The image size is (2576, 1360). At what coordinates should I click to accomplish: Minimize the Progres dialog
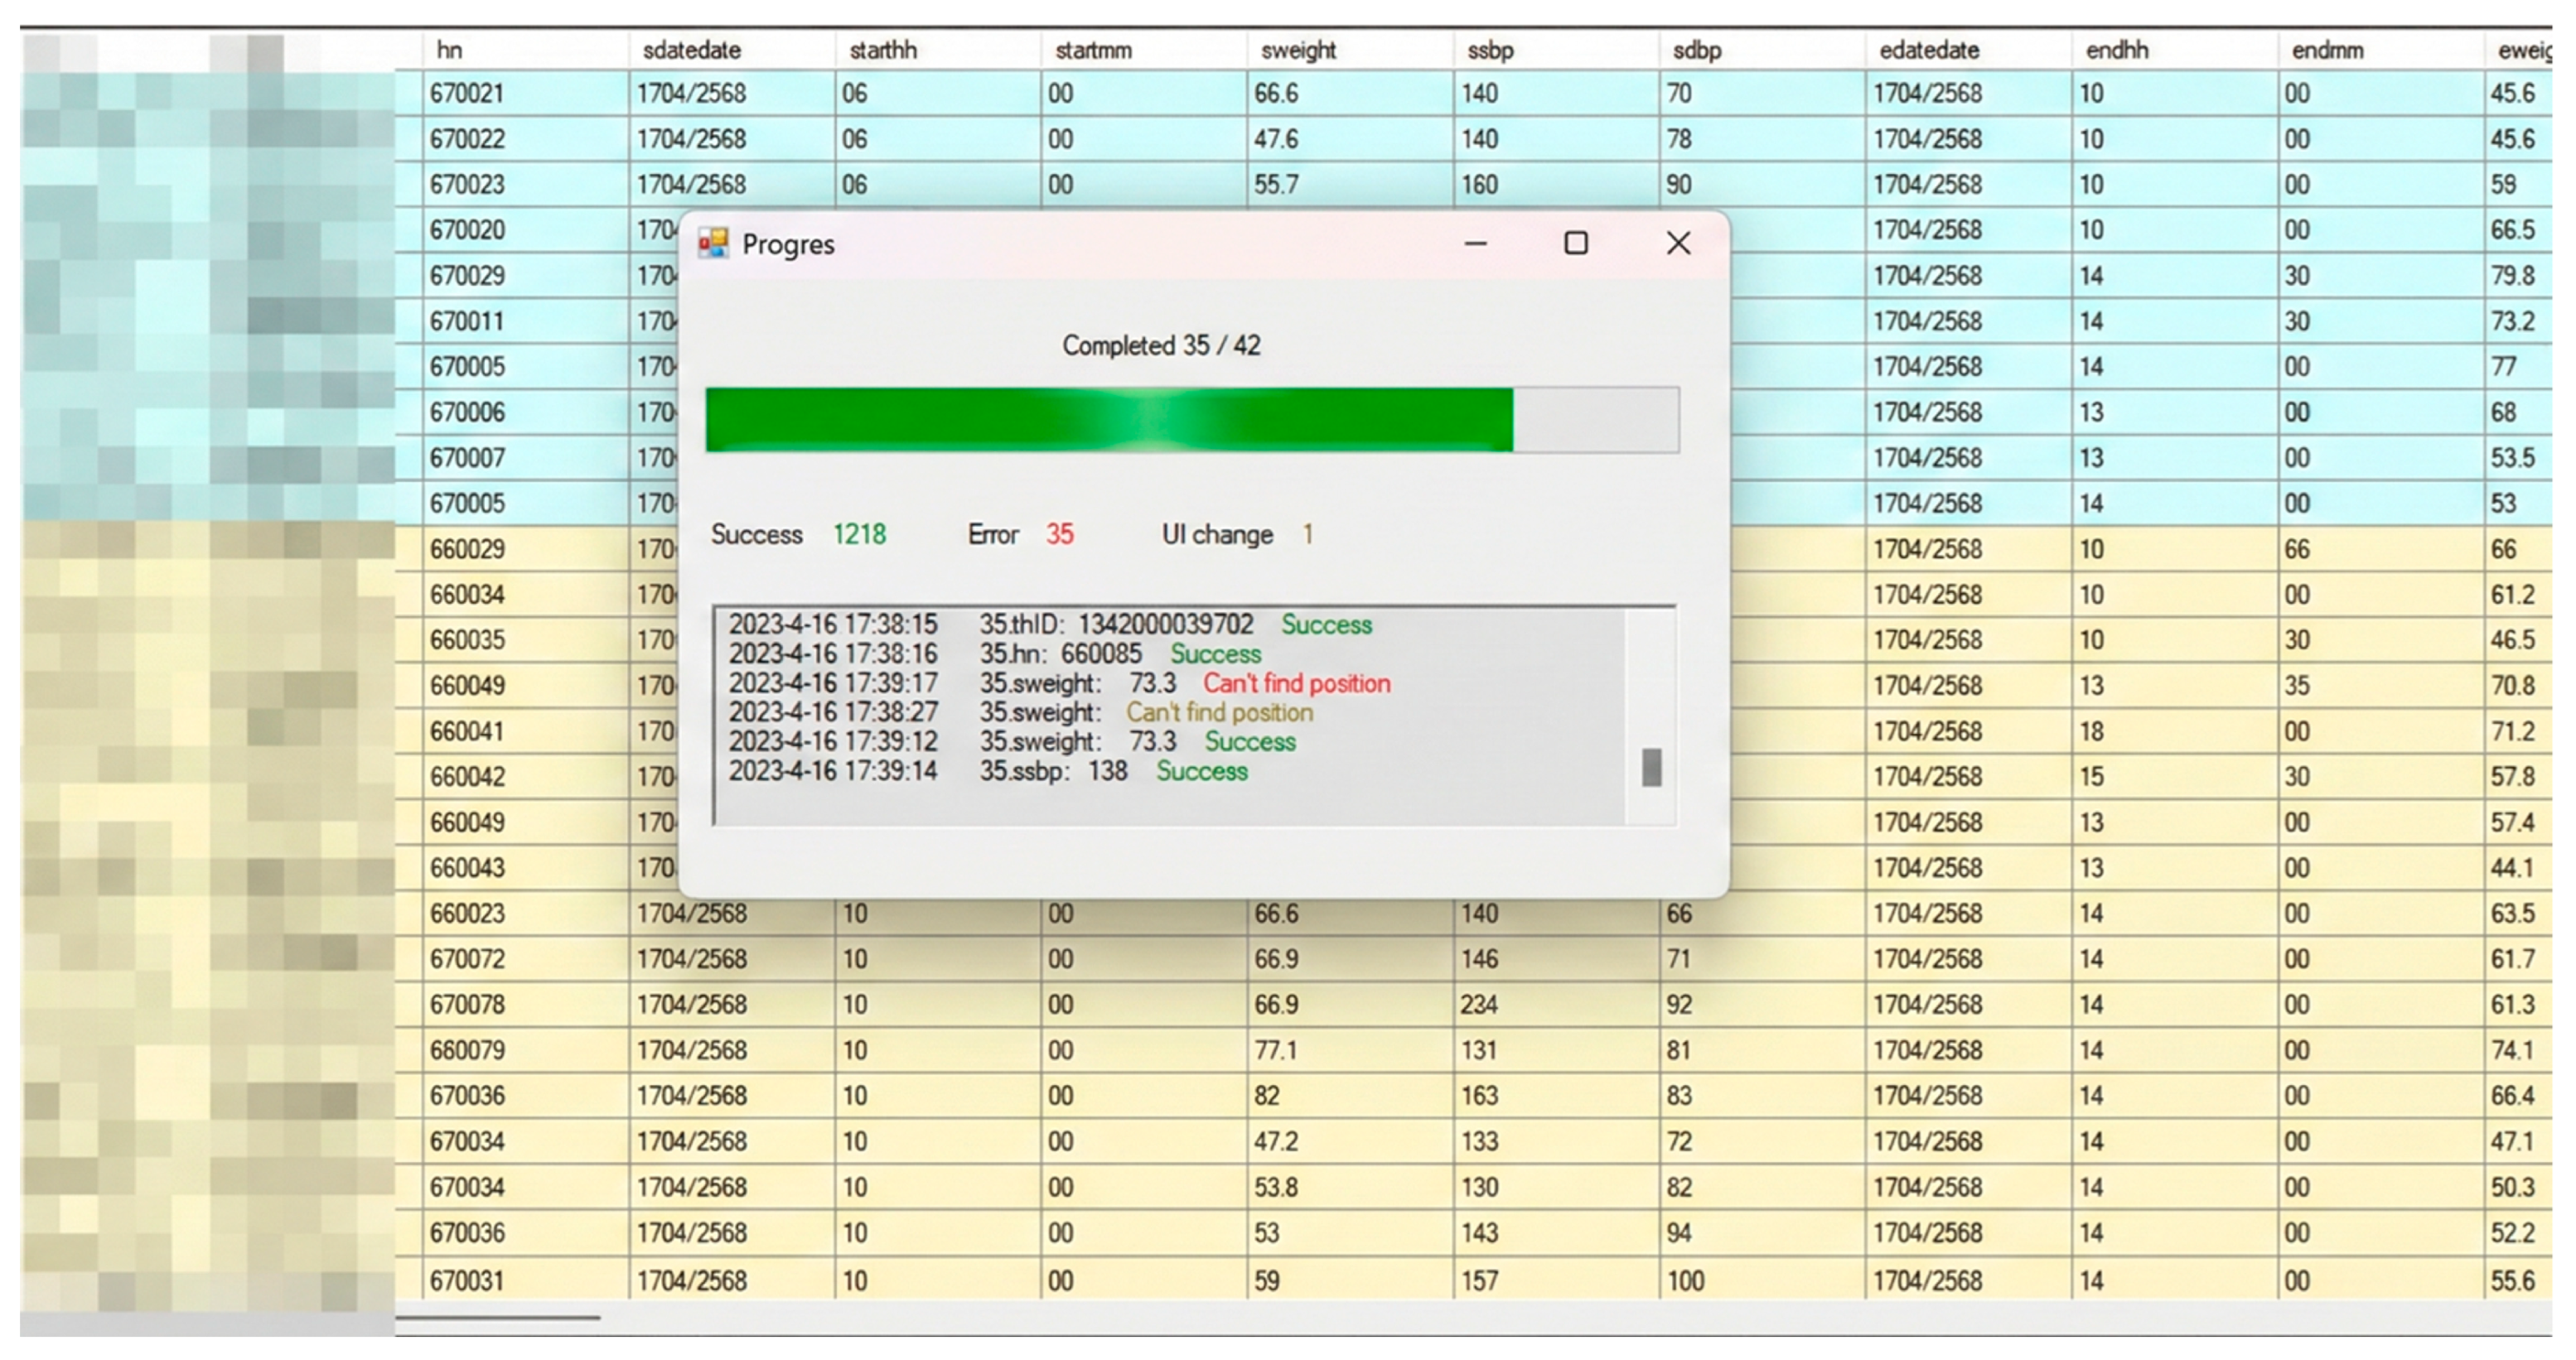(1475, 243)
